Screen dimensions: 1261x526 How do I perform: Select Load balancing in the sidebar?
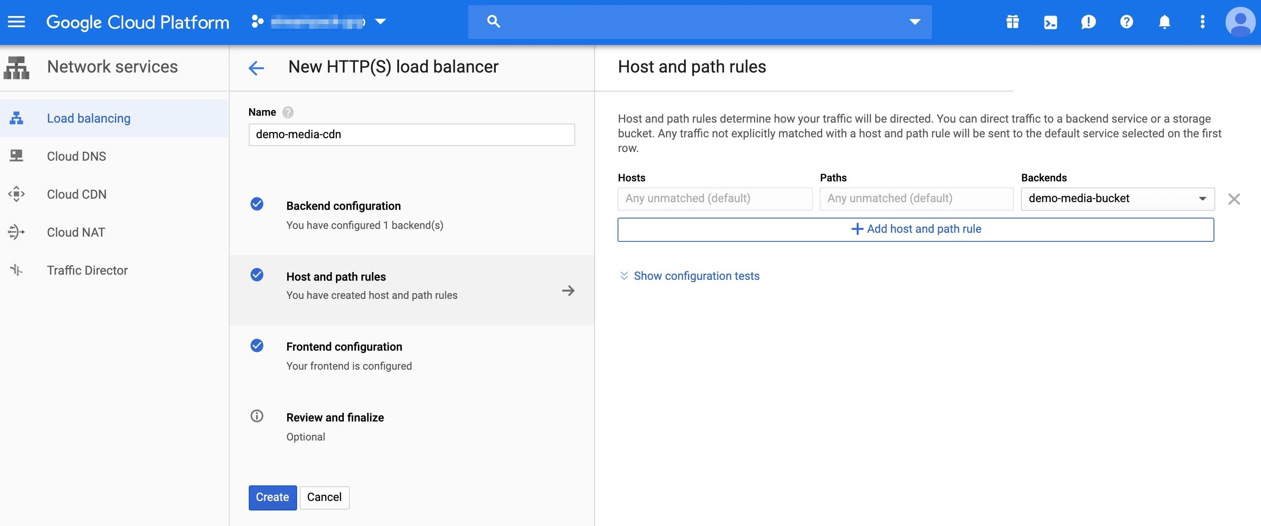coord(114,118)
